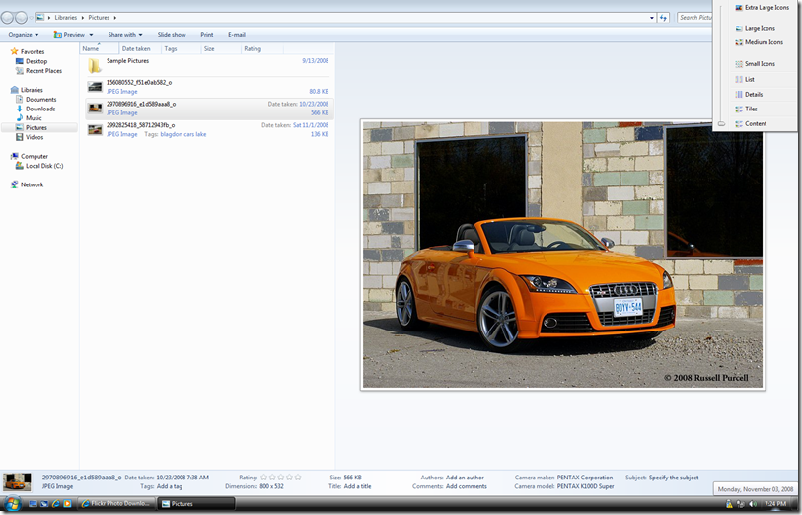
Task: Click the Forward navigation arrow button
Action: (x=21, y=18)
